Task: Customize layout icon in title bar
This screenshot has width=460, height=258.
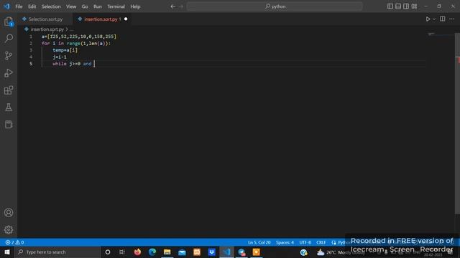Action: tap(414, 6)
